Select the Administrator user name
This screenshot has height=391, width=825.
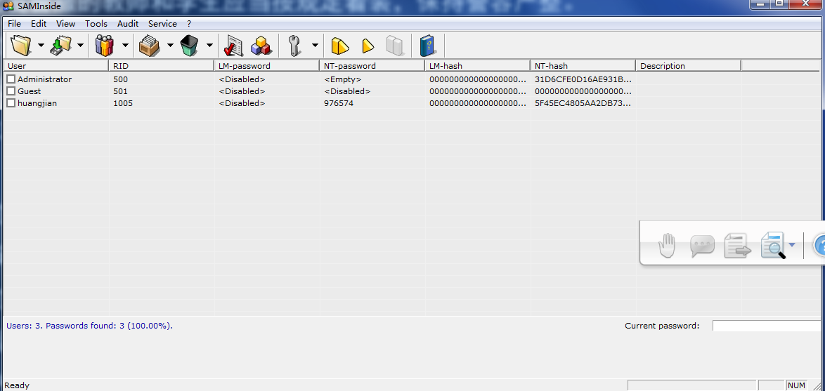(45, 79)
